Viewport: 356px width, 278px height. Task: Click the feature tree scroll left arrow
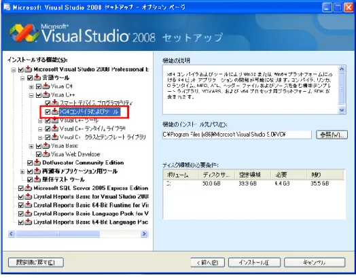click(12, 234)
